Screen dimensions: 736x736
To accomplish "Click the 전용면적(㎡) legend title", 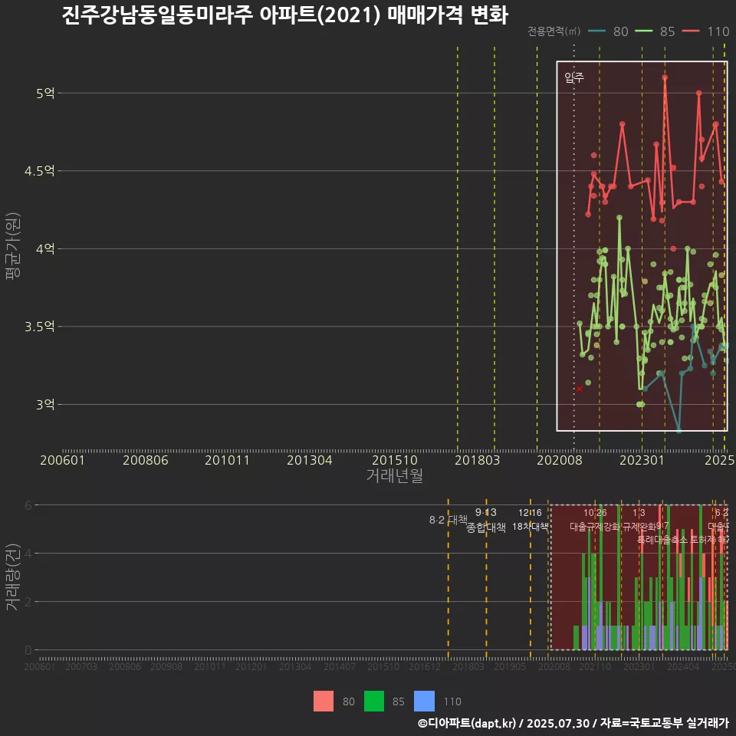I will tap(554, 31).
